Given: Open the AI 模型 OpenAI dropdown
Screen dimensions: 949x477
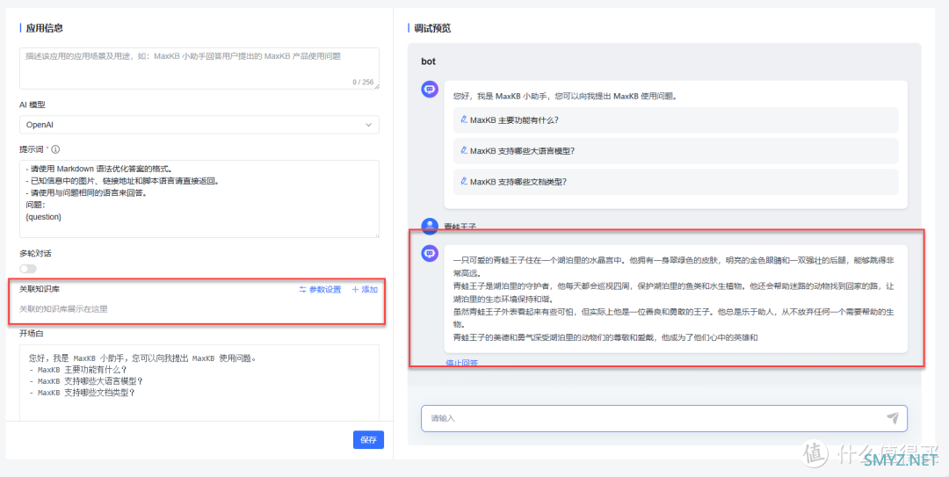Looking at the screenshot, I should pos(199,125).
